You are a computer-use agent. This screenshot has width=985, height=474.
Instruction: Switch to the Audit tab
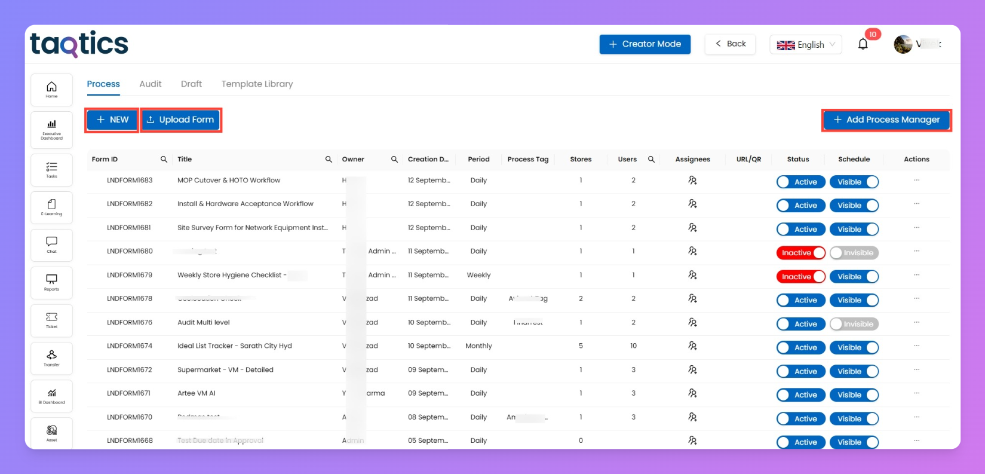pos(151,84)
